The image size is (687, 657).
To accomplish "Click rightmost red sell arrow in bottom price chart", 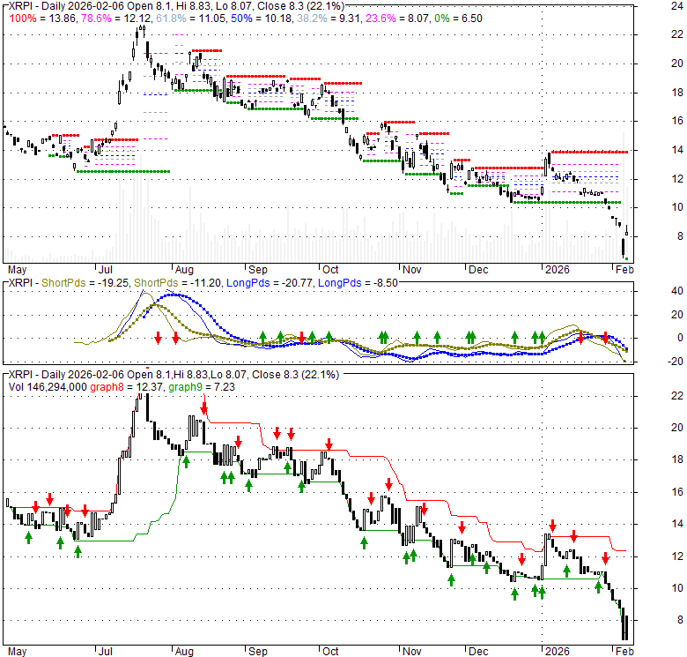I will coord(606,557).
